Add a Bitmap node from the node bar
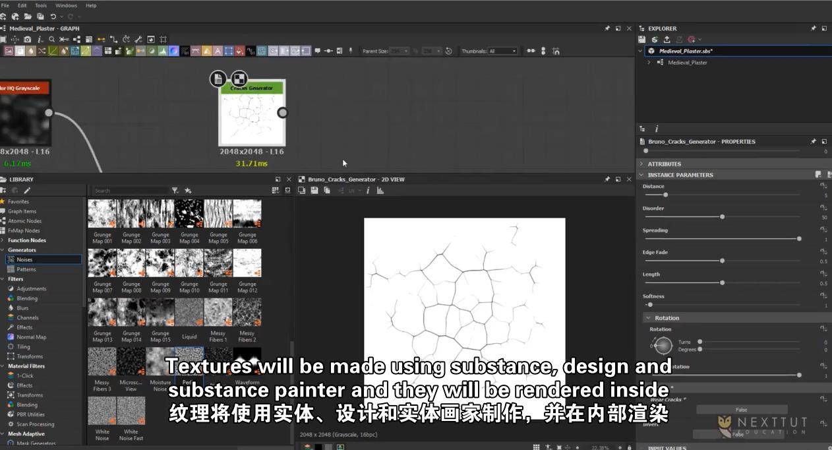 coord(9,51)
